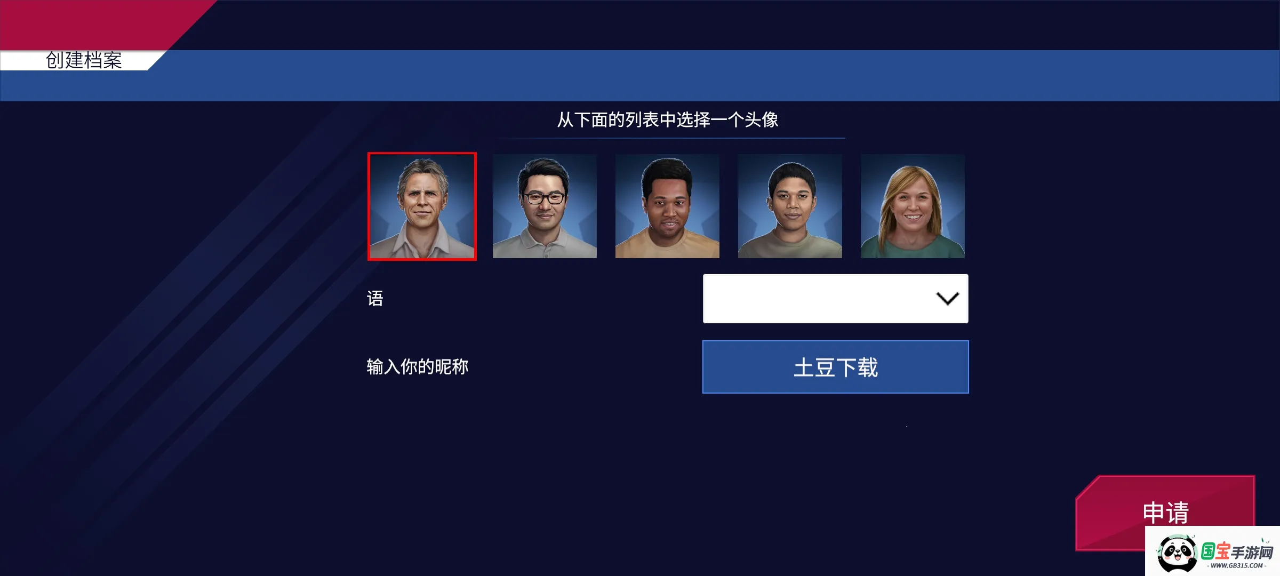Click the 创建档案 title tab

[84, 60]
